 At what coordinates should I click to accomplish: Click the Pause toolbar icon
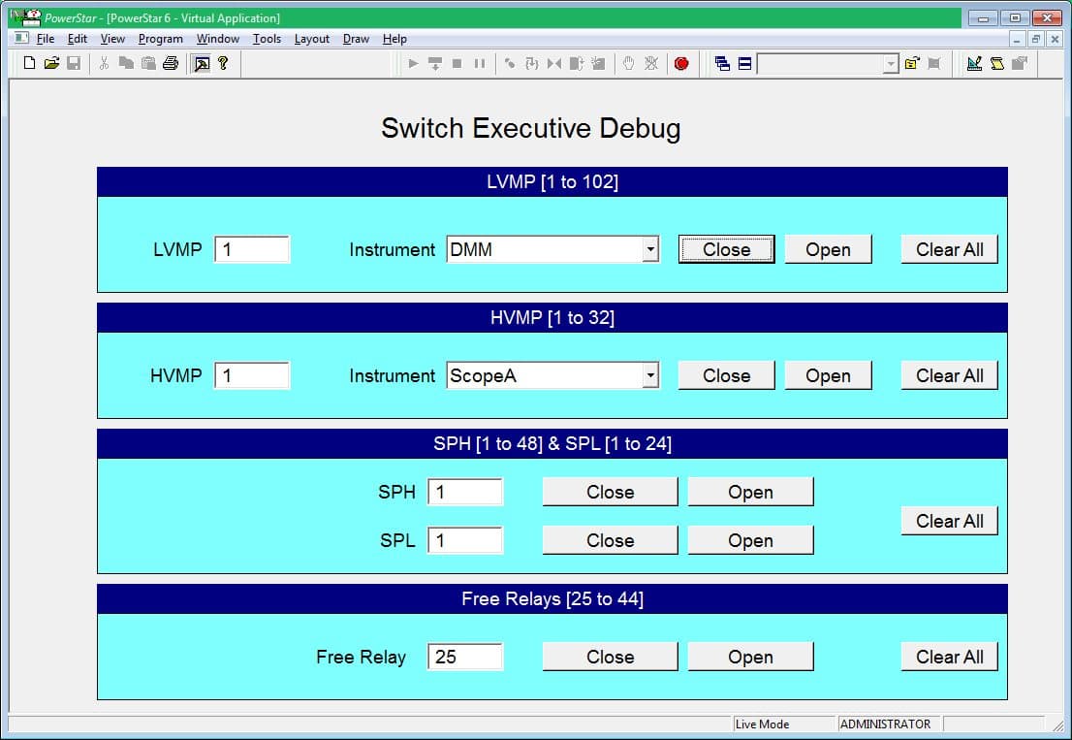(479, 64)
